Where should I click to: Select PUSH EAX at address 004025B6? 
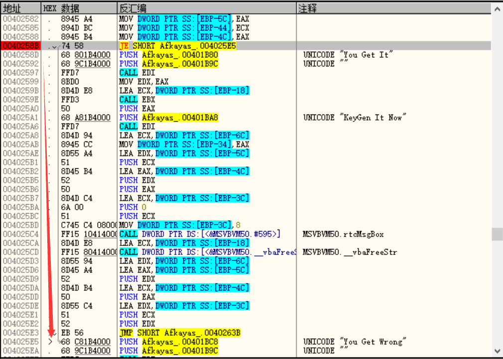[x=137, y=190]
